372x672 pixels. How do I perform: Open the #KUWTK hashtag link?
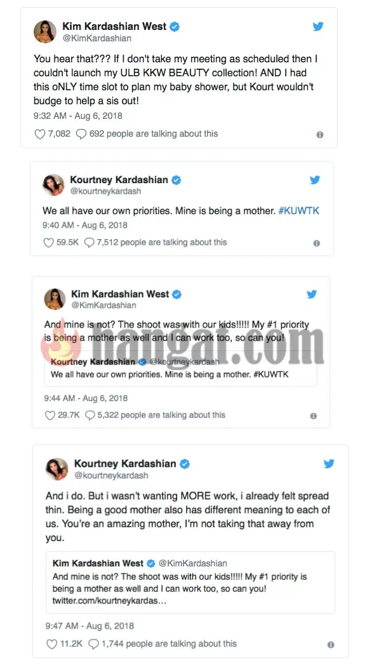(299, 211)
